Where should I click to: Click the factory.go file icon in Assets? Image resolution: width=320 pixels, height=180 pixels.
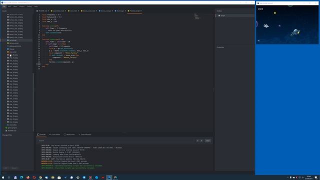[x=8, y=40]
